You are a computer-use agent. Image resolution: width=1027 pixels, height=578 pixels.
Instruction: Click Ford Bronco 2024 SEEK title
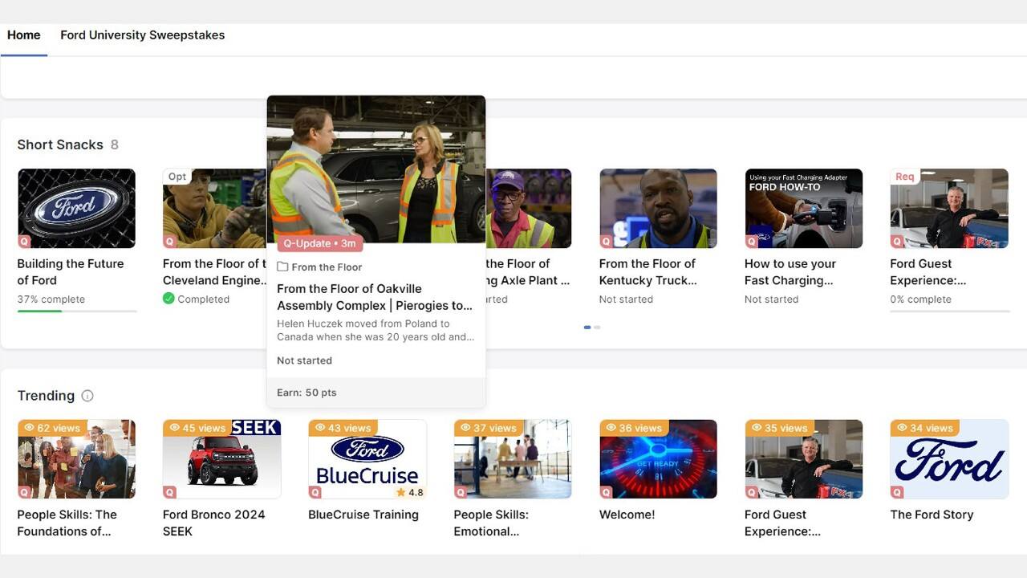click(214, 523)
